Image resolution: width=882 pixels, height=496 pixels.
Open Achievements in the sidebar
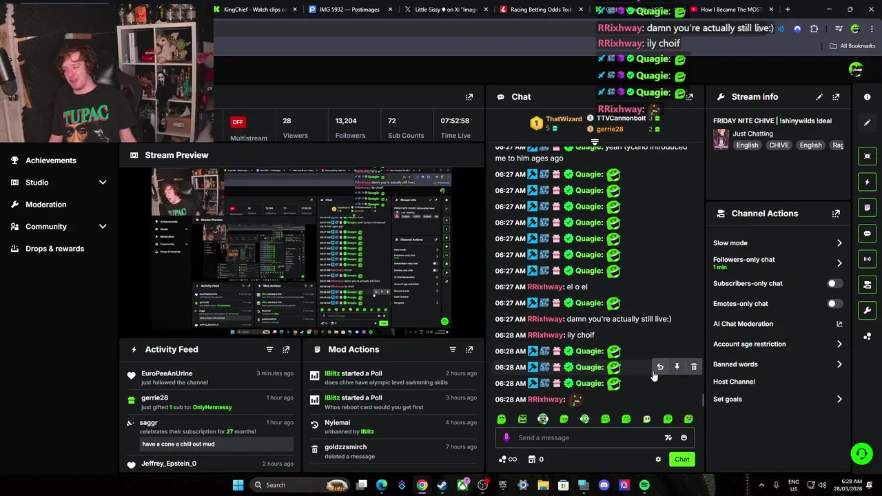[x=51, y=161]
